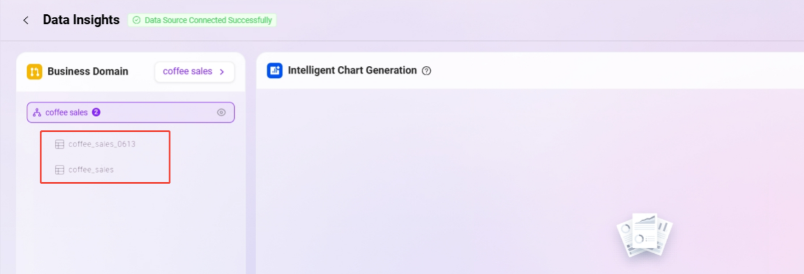804x274 pixels.
Task: Collapse the coffee sales group row
Action: pos(131,113)
